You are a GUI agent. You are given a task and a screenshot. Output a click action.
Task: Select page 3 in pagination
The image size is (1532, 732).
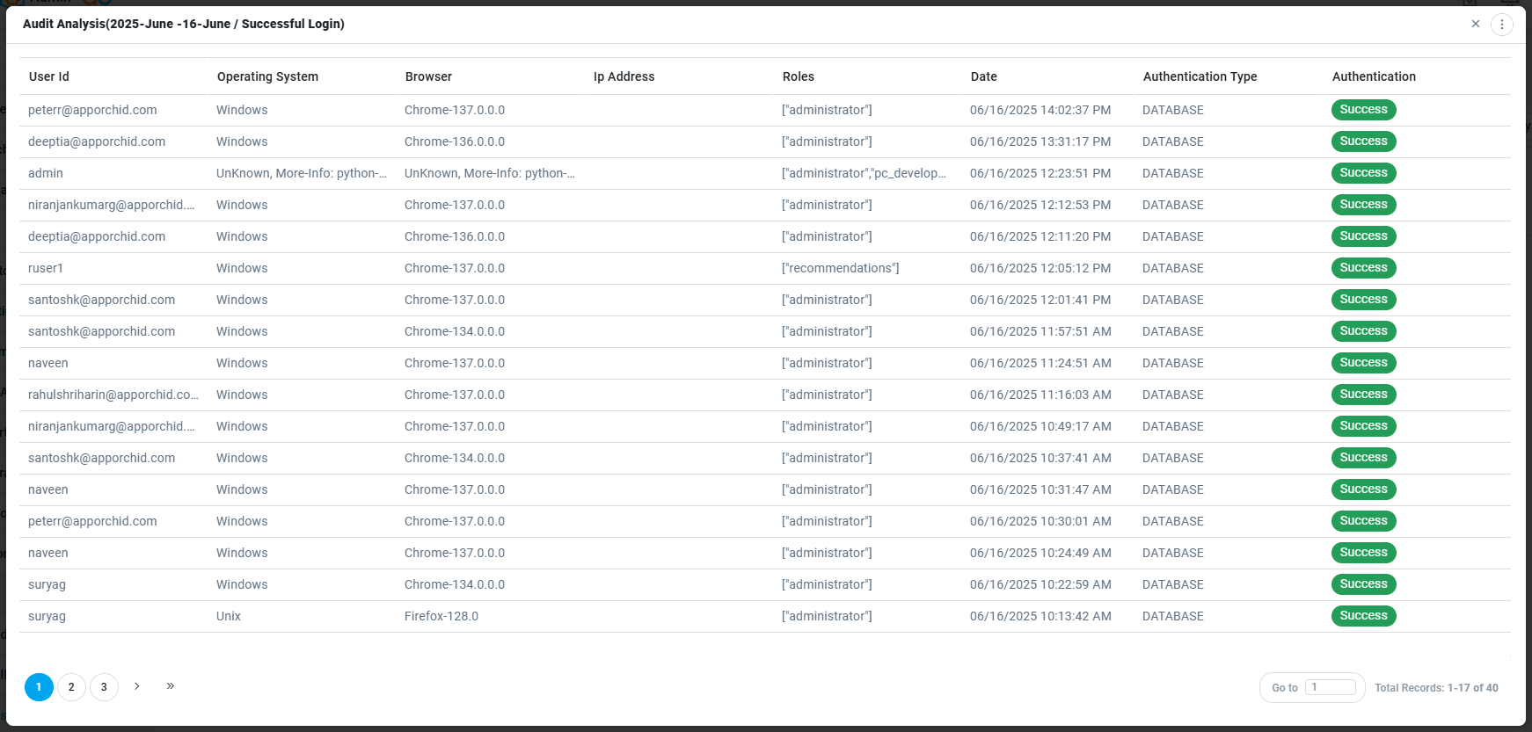pyautogui.click(x=104, y=687)
